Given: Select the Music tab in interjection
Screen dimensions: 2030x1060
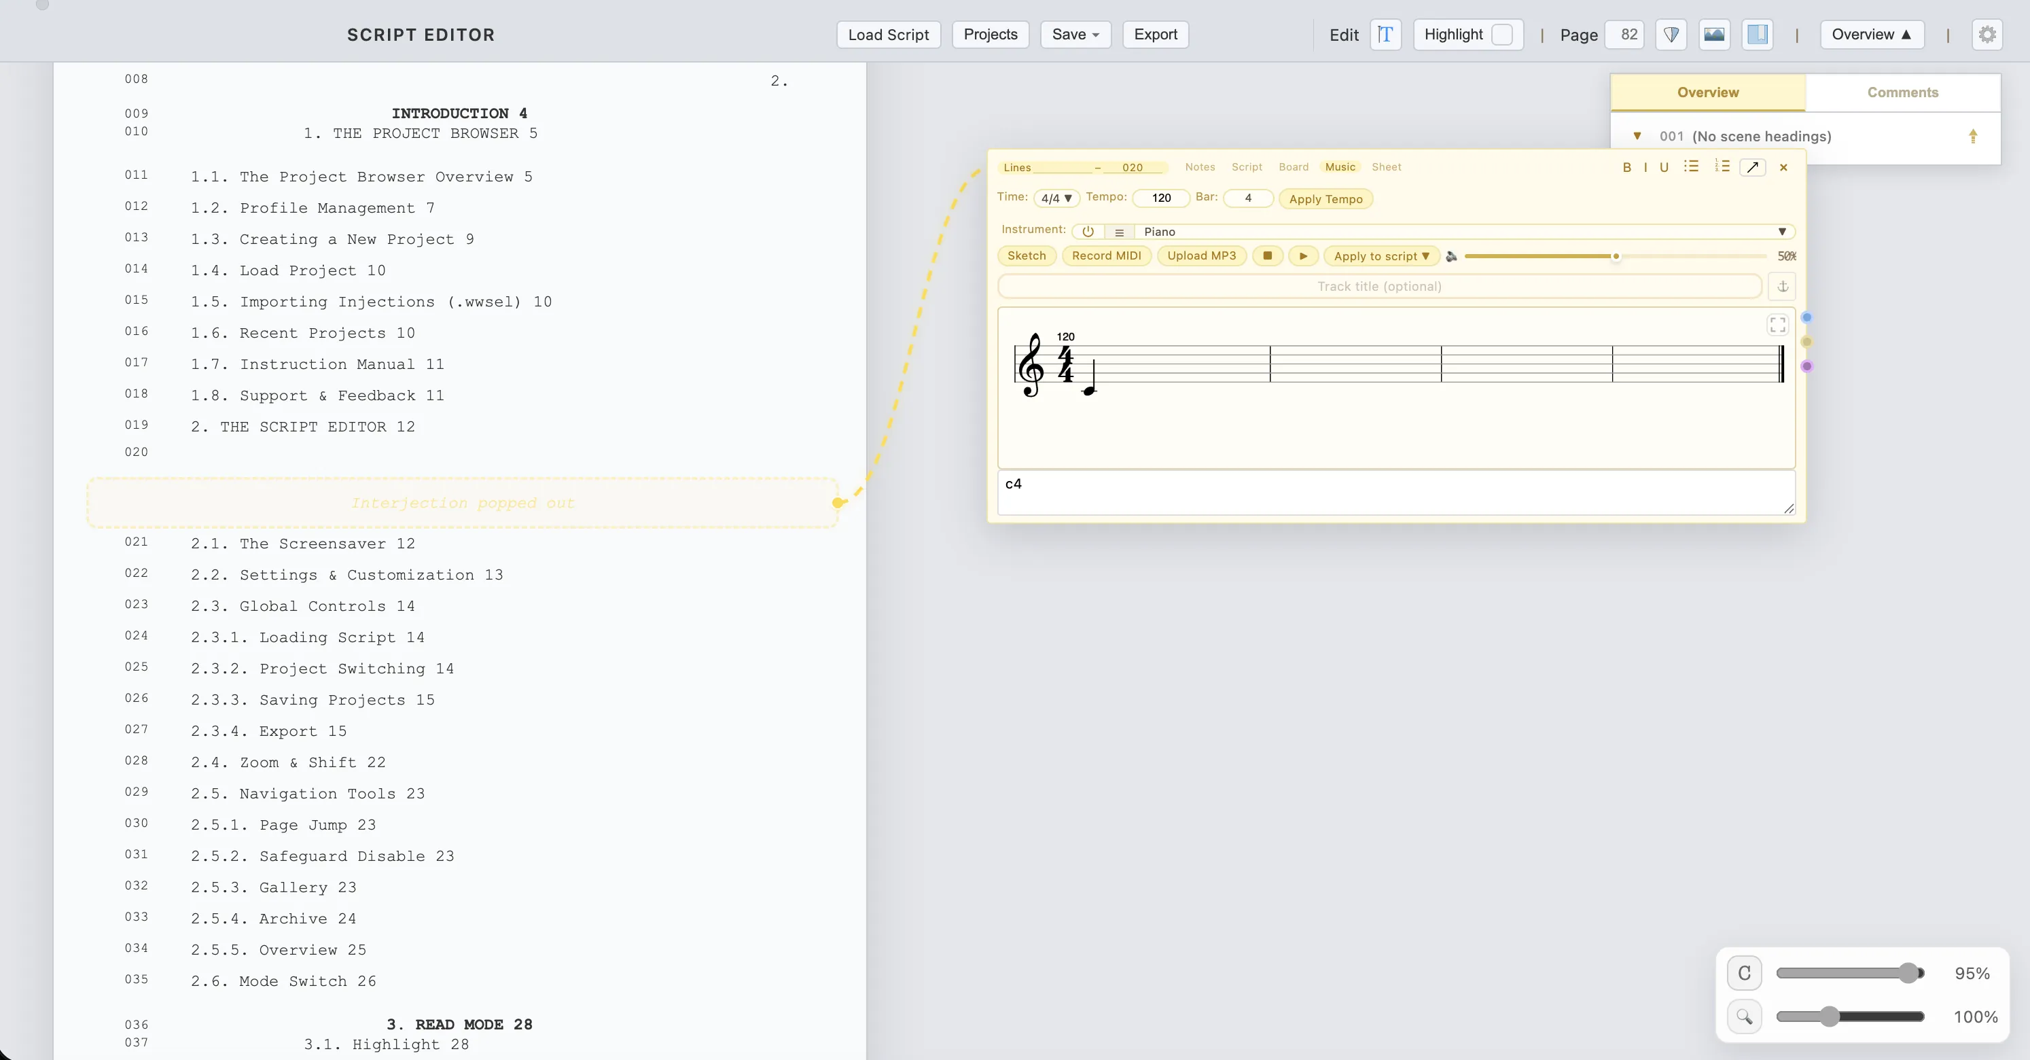Looking at the screenshot, I should point(1340,167).
